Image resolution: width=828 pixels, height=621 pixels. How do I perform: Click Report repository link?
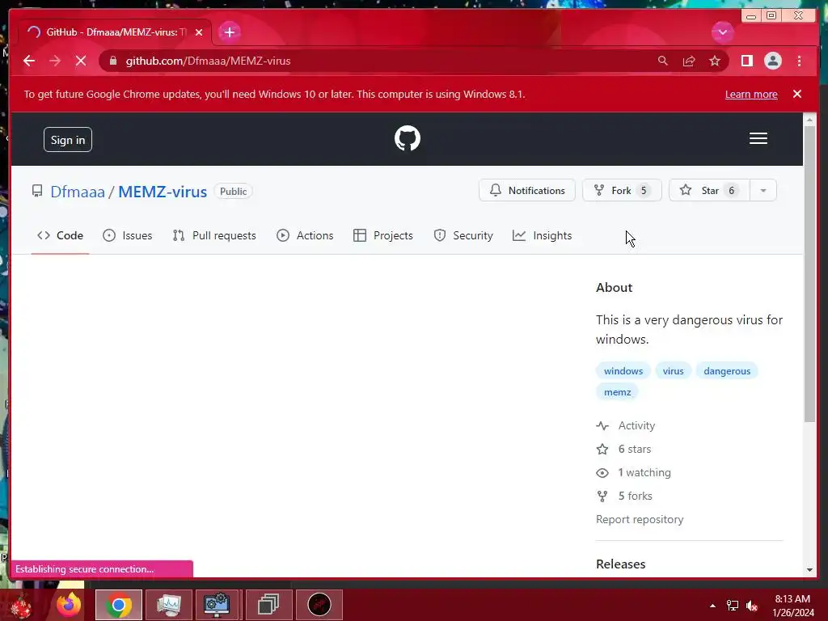click(640, 519)
